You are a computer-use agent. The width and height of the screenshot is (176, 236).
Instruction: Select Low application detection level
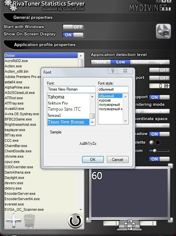[120, 62]
